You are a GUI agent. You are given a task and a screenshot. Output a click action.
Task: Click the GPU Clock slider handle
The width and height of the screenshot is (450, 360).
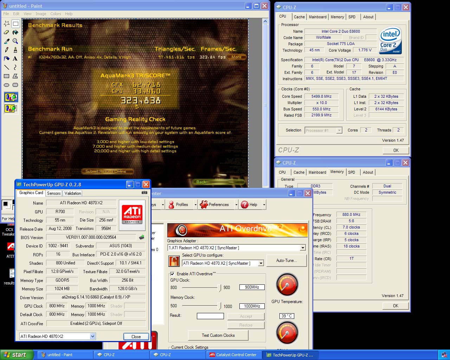pos(220,288)
